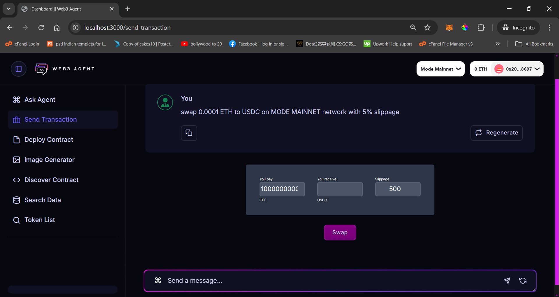Click the wallet avatar icon
Screen dimensions: 559x297
[499, 69]
